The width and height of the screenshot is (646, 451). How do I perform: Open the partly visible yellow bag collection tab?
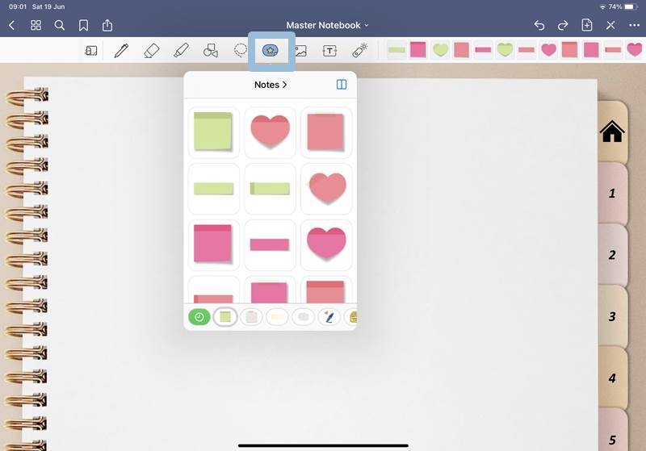tap(350, 317)
